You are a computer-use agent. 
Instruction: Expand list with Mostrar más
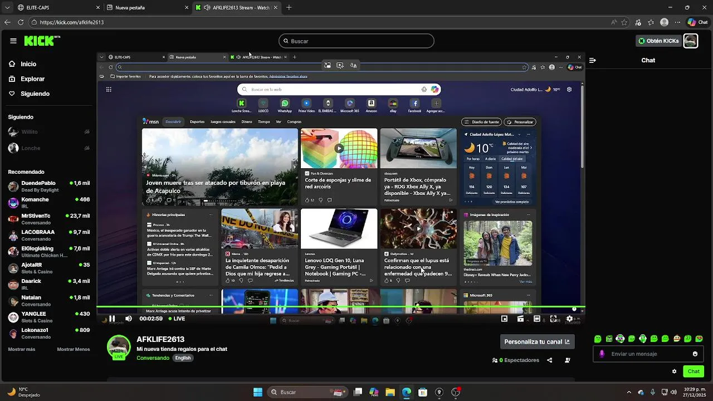[21, 349]
